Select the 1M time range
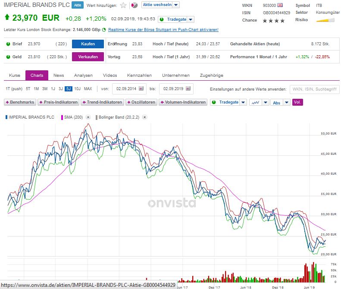This screenshot has height=289, width=341. tap(36, 89)
